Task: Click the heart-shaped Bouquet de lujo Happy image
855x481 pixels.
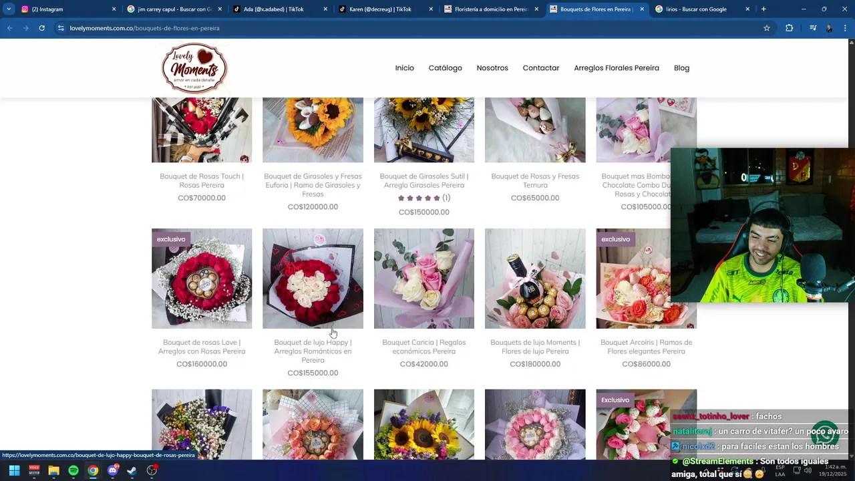Action: coord(313,279)
